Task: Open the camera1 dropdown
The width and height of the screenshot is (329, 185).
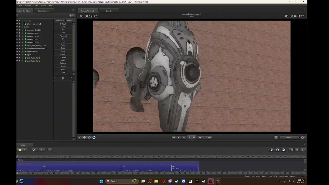Action: [x=289, y=137]
